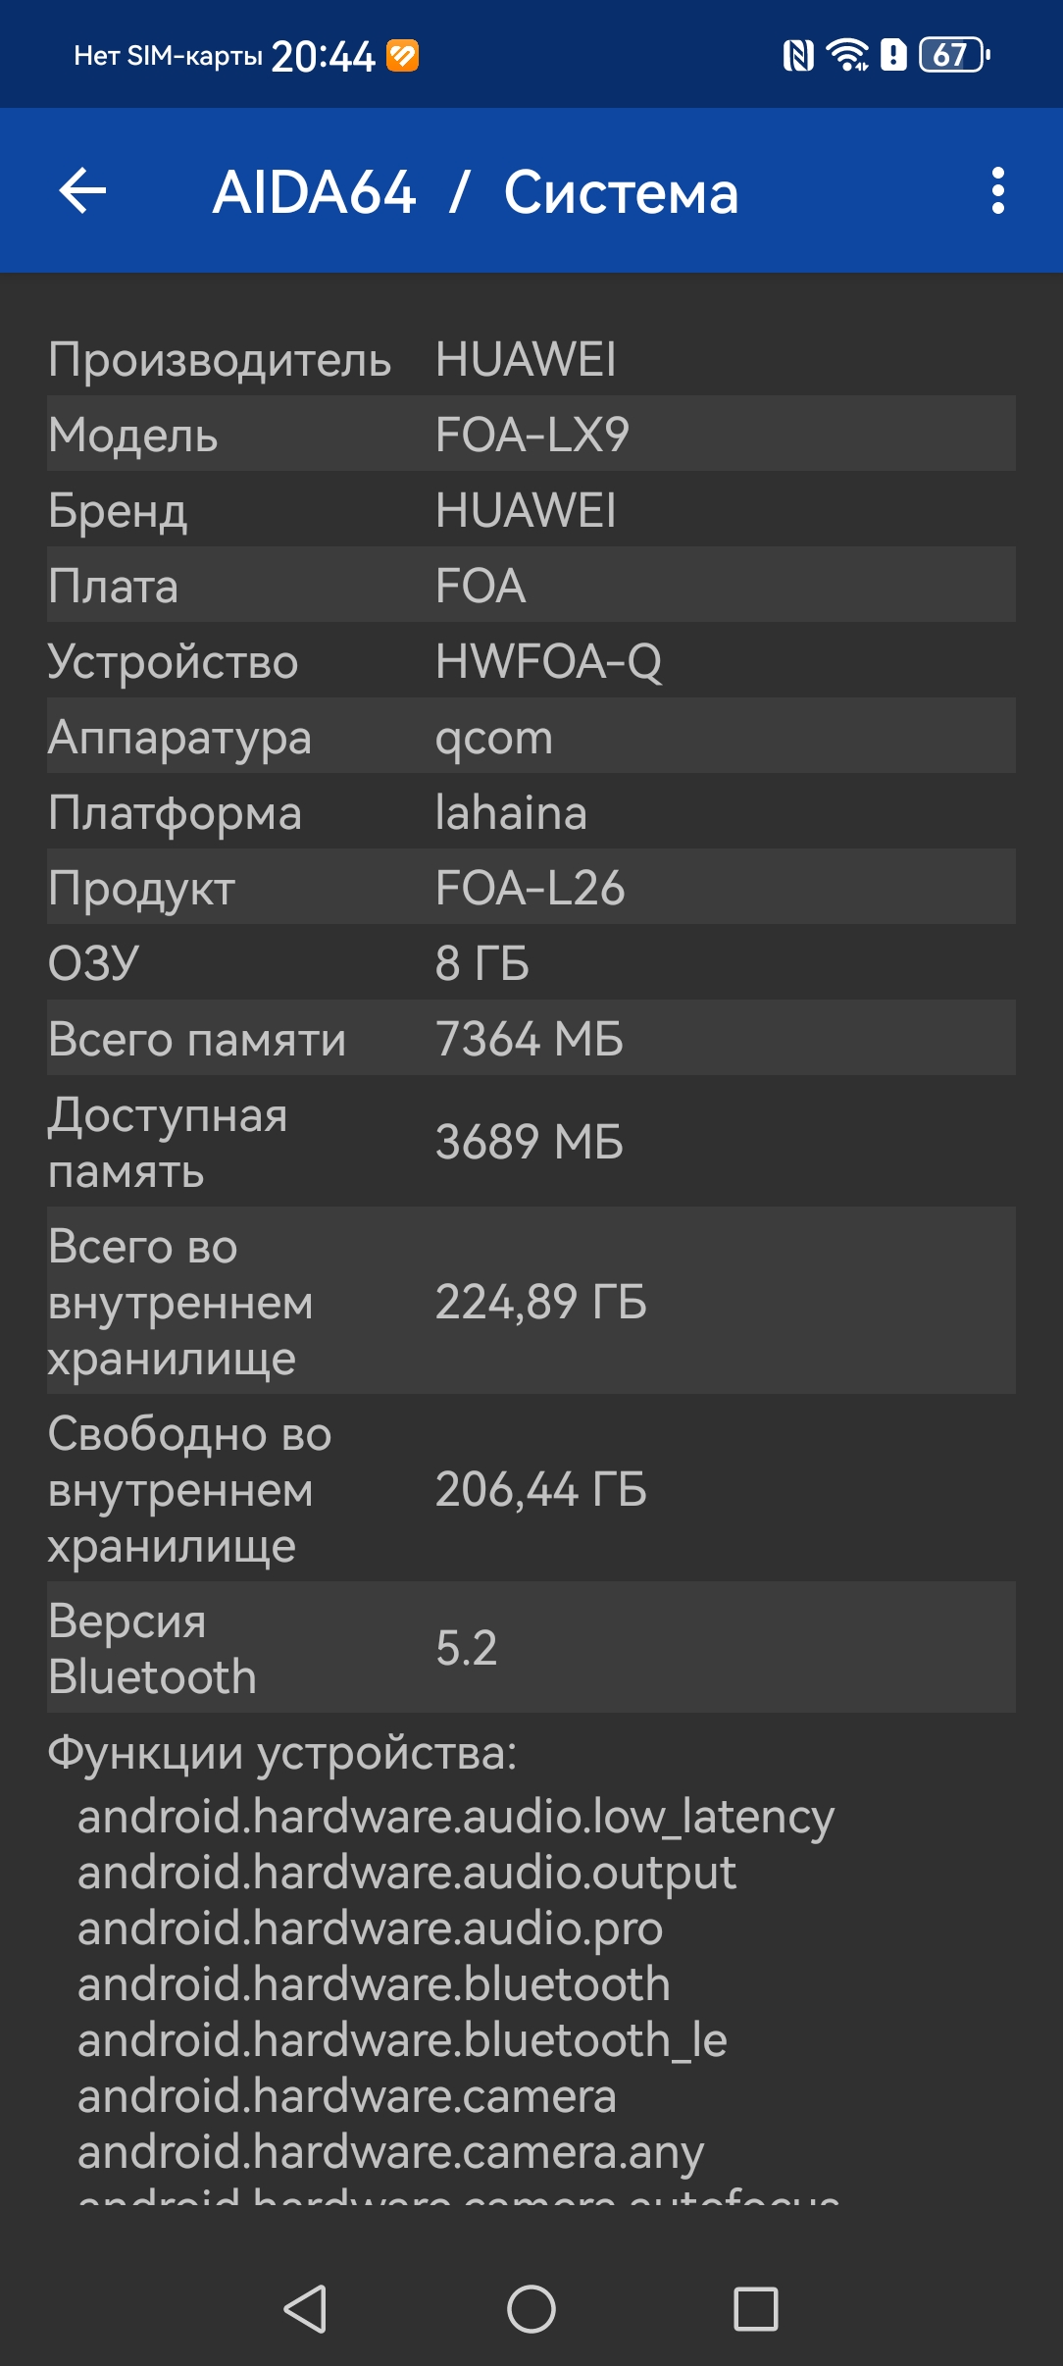Tap the ОЗУ row showing 8 ГБ

click(531, 963)
